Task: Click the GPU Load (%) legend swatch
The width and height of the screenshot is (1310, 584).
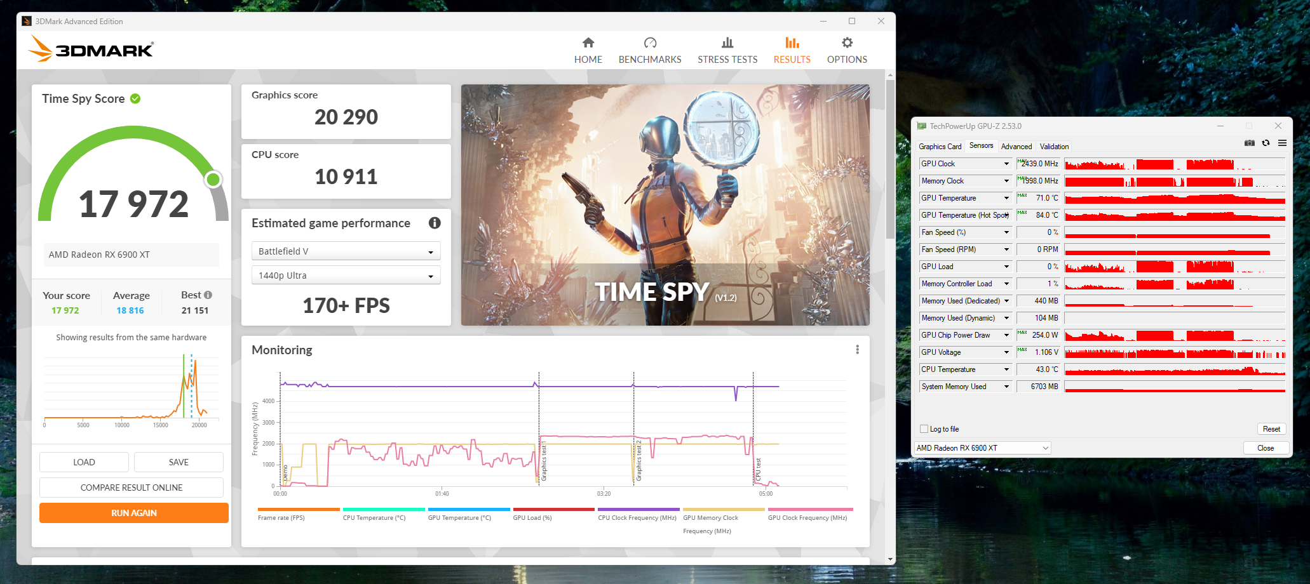Action: click(x=554, y=509)
